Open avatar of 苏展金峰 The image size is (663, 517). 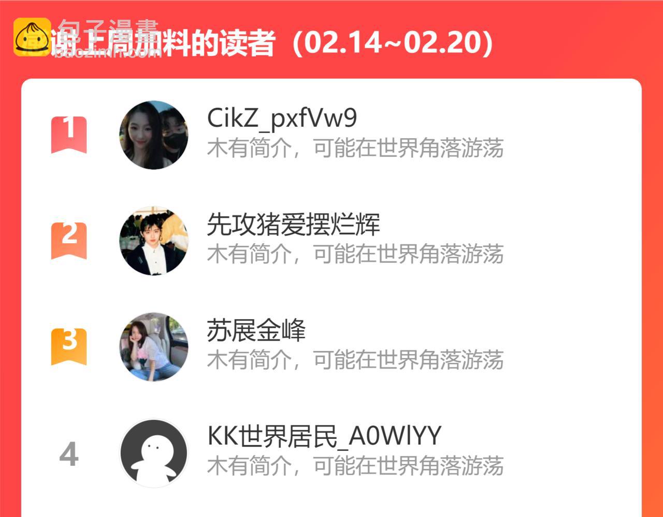(x=154, y=347)
